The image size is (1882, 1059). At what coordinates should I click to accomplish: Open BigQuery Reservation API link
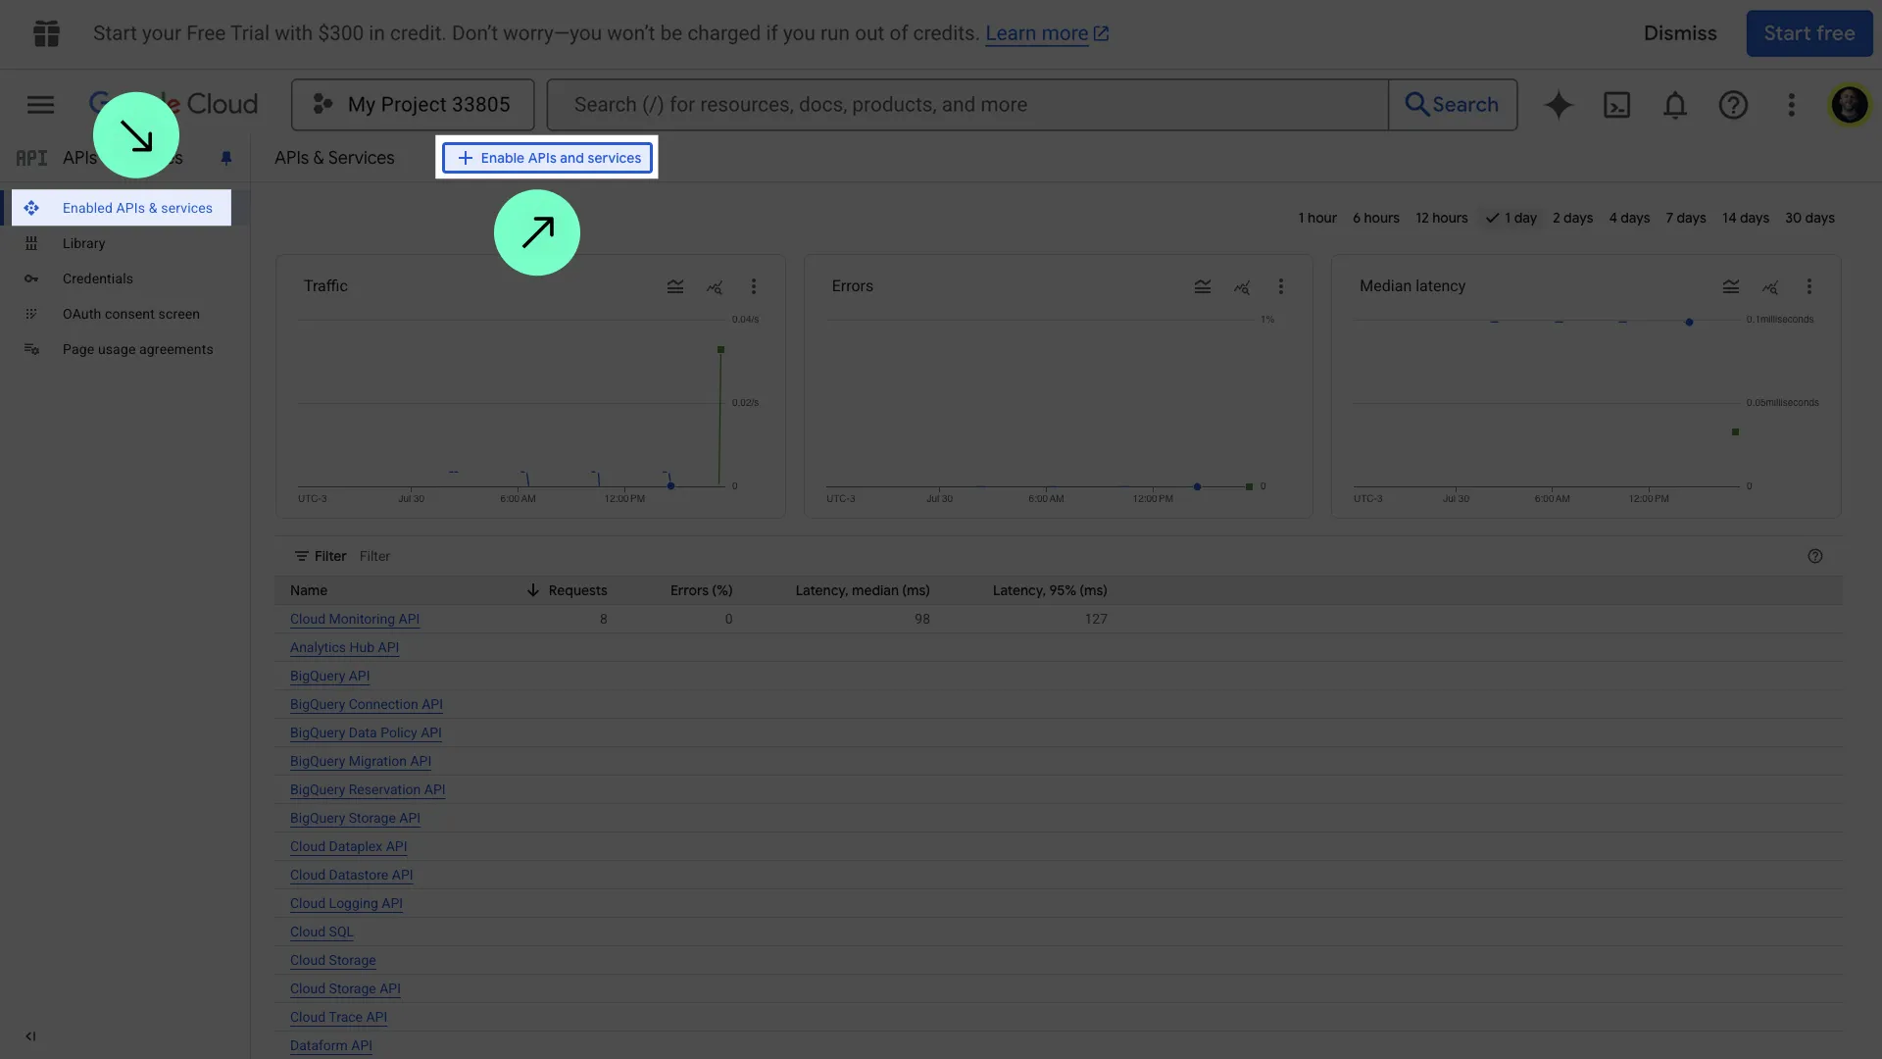click(x=367, y=789)
